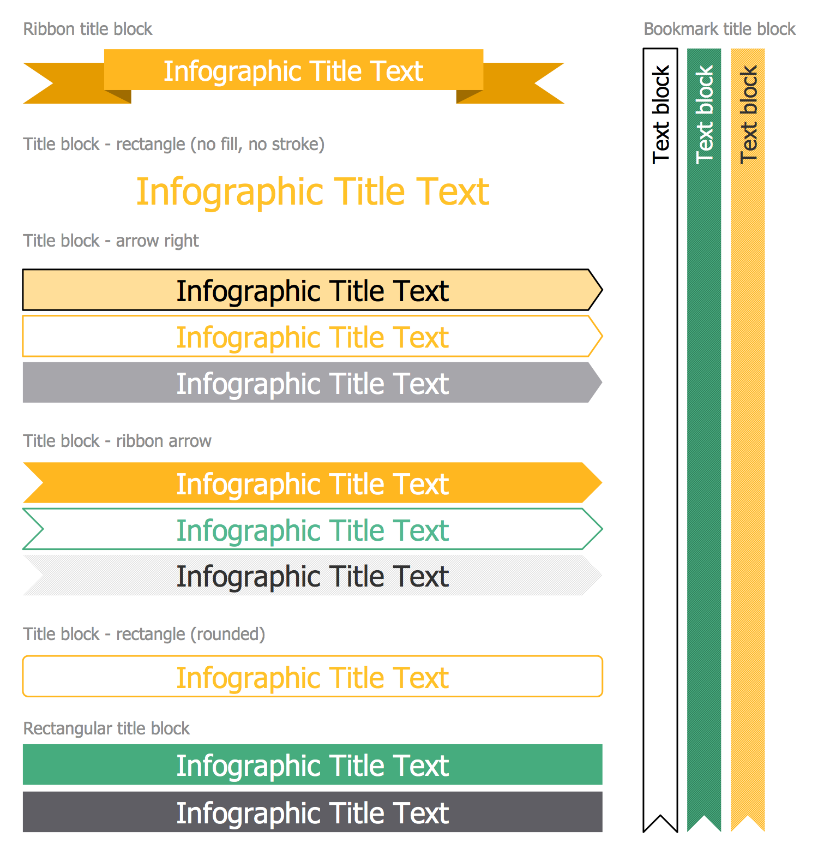Image resolution: width=818 pixels, height=849 pixels.
Task: Select the green bookmark title block
Action: coord(704,437)
